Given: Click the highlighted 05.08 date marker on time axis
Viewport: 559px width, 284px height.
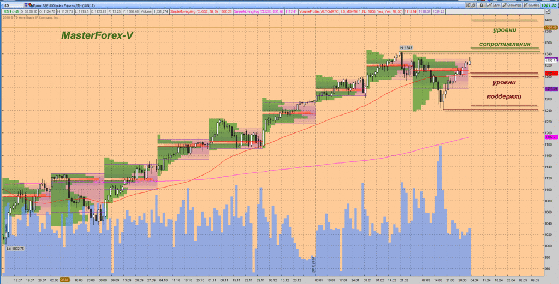Looking at the screenshot, I should click(x=64, y=280).
